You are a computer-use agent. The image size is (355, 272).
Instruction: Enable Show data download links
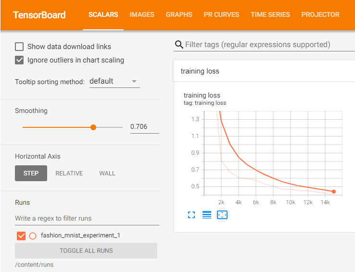click(x=19, y=47)
